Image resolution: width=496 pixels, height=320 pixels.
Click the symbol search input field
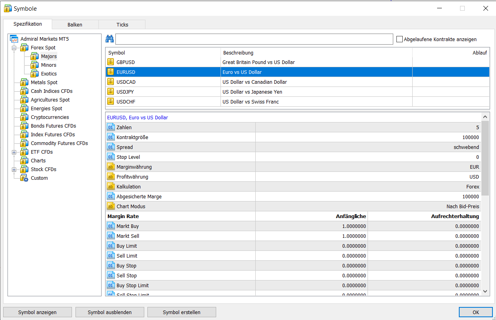click(x=254, y=39)
